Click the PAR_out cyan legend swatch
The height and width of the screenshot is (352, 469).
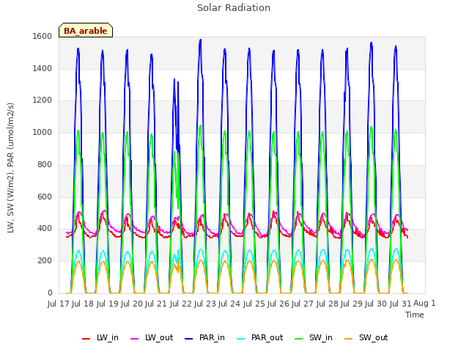(241, 339)
